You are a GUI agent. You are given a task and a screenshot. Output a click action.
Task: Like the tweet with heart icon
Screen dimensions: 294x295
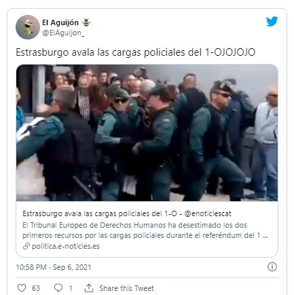22,288
